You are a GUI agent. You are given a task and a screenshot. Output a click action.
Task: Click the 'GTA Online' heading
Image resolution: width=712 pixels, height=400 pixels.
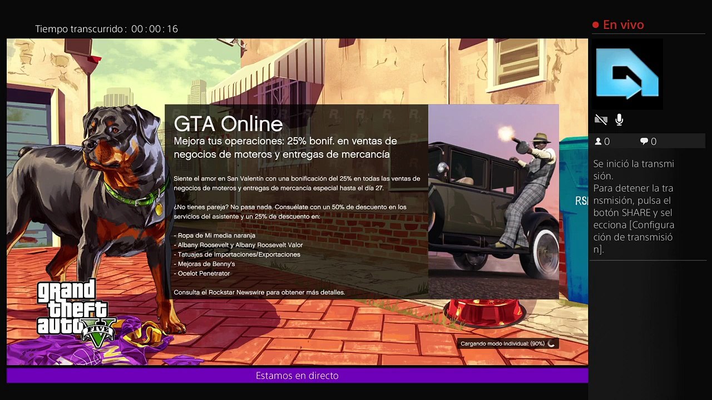228,124
